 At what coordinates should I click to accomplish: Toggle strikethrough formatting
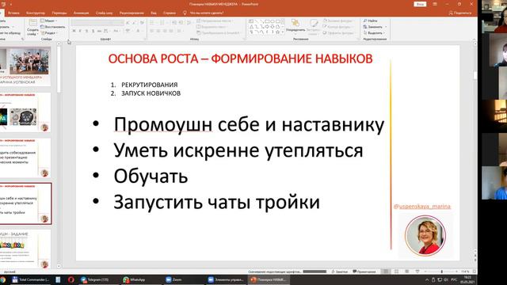click(99, 31)
